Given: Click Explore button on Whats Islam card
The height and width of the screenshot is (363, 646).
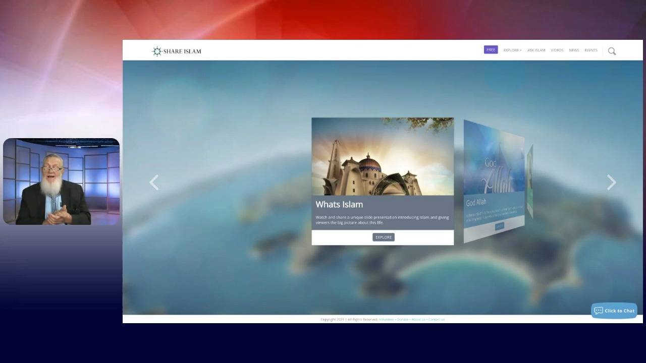Looking at the screenshot, I should [384, 237].
